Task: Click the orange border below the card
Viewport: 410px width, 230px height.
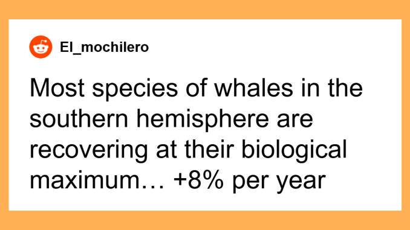Action: point(205,220)
